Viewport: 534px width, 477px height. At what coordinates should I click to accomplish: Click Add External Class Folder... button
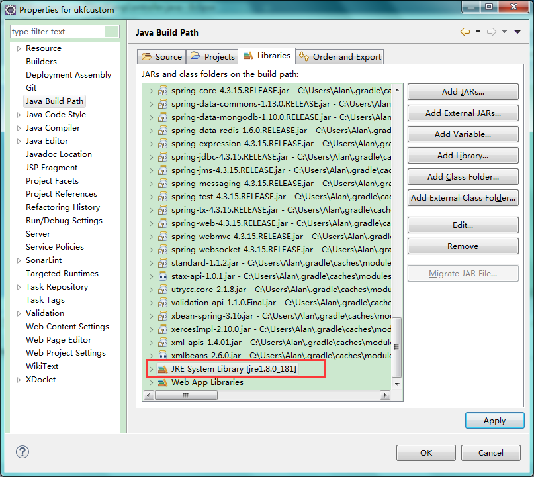coord(463,197)
